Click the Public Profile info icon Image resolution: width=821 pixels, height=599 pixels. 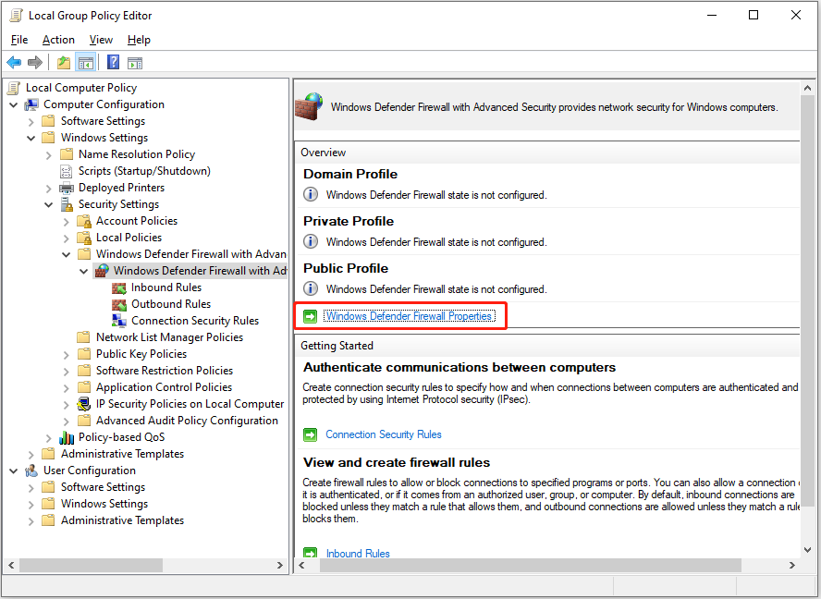pos(311,289)
